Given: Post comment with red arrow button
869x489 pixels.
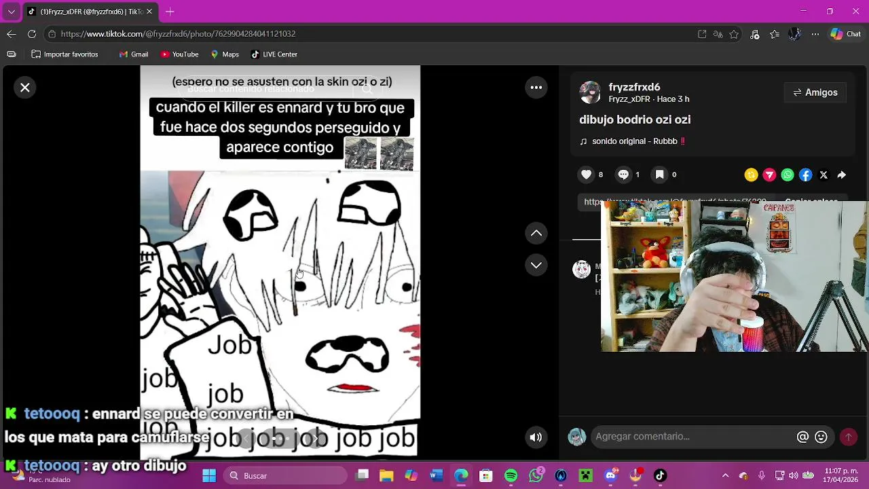Looking at the screenshot, I should tap(849, 437).
